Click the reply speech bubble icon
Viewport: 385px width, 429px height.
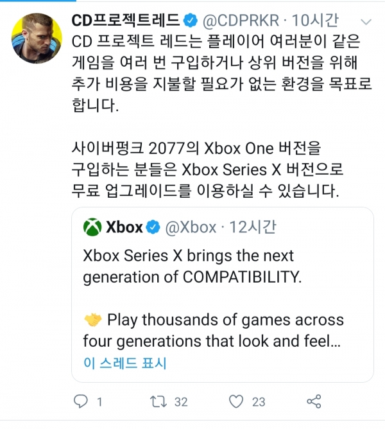81,402
